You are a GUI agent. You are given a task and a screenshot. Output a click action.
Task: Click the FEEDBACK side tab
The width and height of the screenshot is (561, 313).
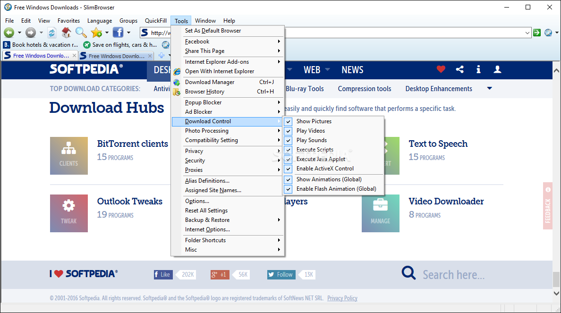click(548, 206)
